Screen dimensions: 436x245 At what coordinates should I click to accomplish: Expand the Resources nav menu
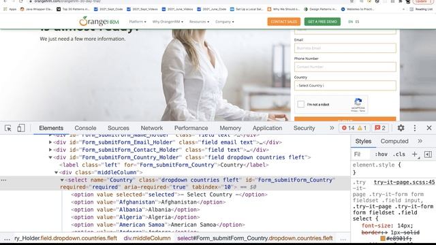coord(199,22)
